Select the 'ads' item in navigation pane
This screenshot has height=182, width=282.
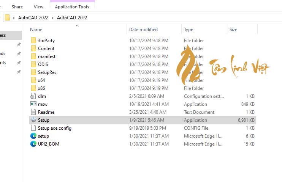click(x=3, y=53)
